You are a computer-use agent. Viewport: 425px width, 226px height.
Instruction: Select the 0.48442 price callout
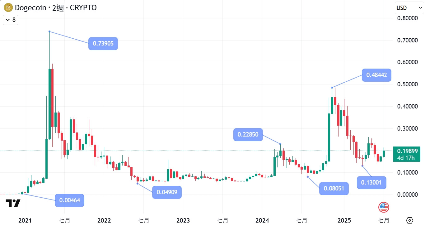tap(376, 75)
